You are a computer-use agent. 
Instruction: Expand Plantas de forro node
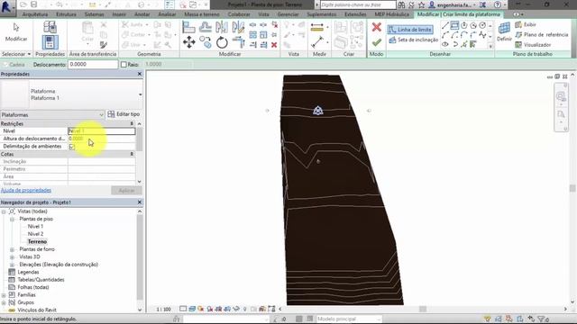[x=12, y=249]
